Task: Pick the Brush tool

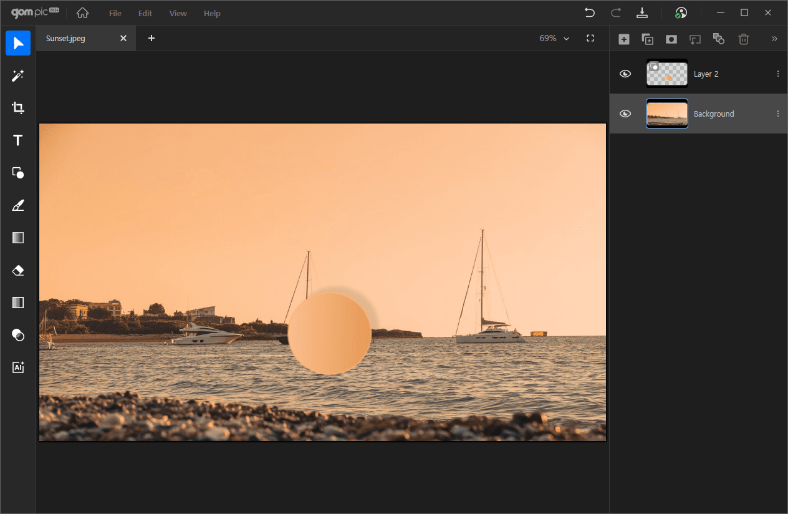Action: [18, 205]
